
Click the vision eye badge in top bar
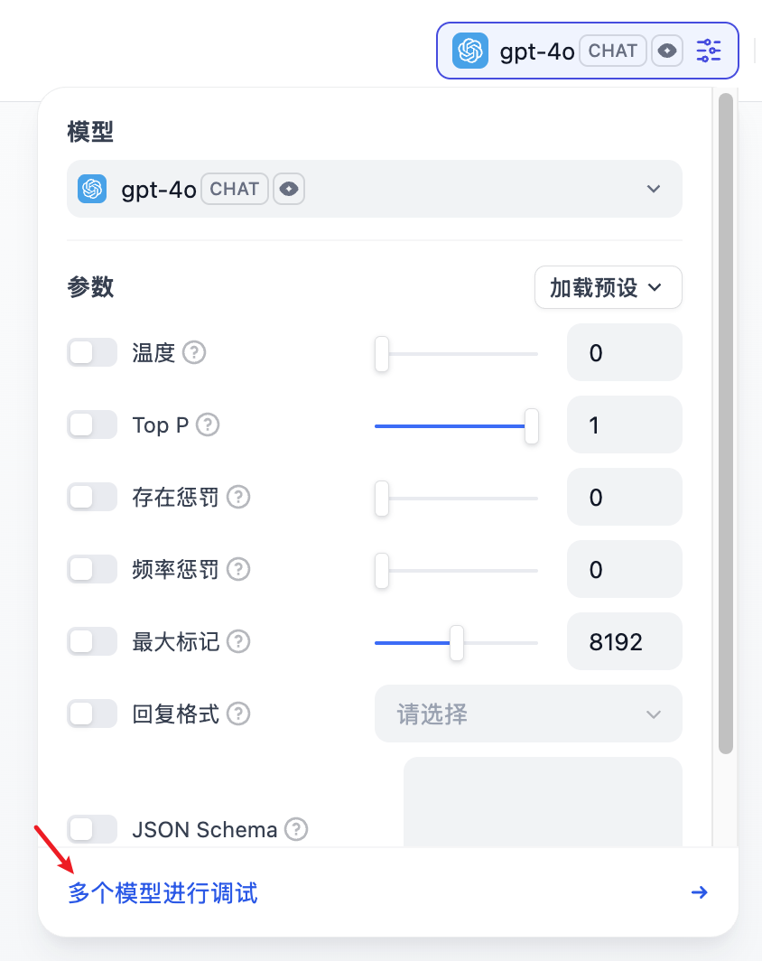(x=667, y=51)
